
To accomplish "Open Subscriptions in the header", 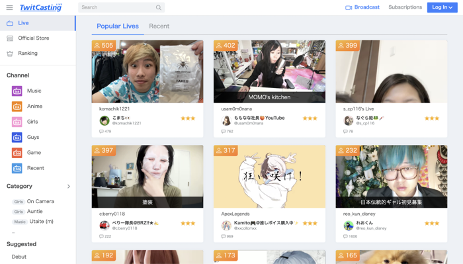I will (405, 7).
